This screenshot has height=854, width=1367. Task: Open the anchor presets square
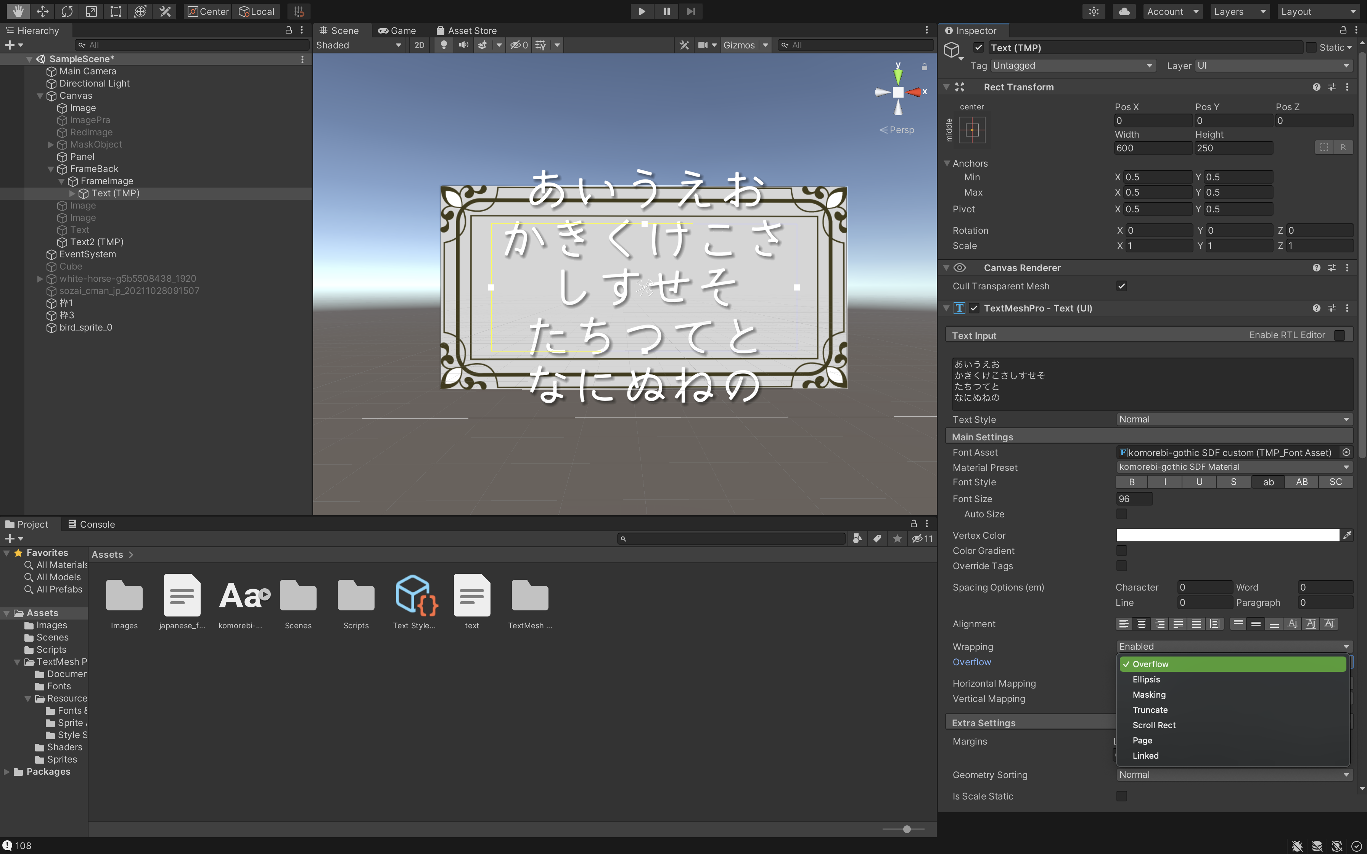click(x=971, y=130)
